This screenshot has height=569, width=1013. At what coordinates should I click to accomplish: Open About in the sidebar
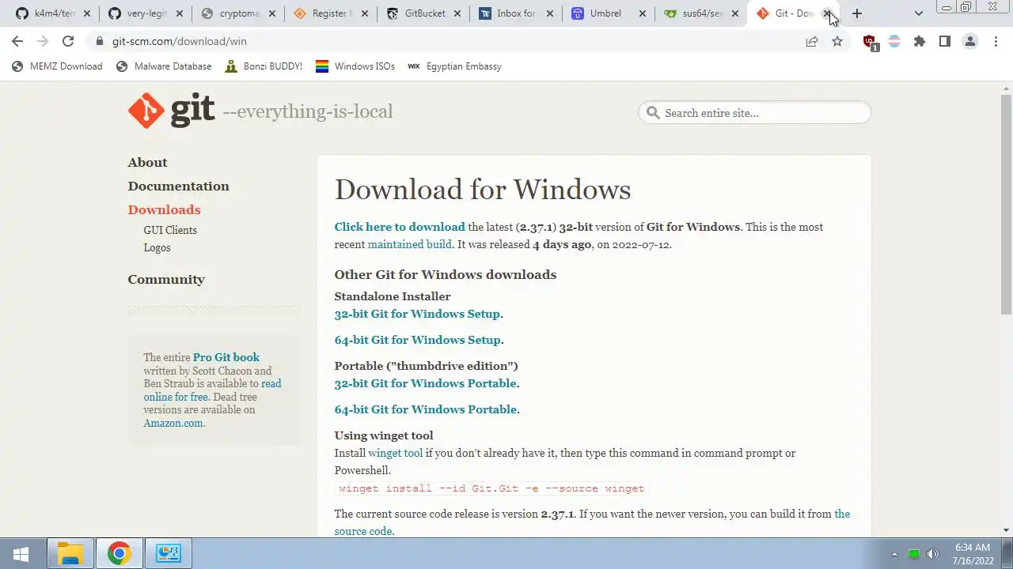(147, 162)
